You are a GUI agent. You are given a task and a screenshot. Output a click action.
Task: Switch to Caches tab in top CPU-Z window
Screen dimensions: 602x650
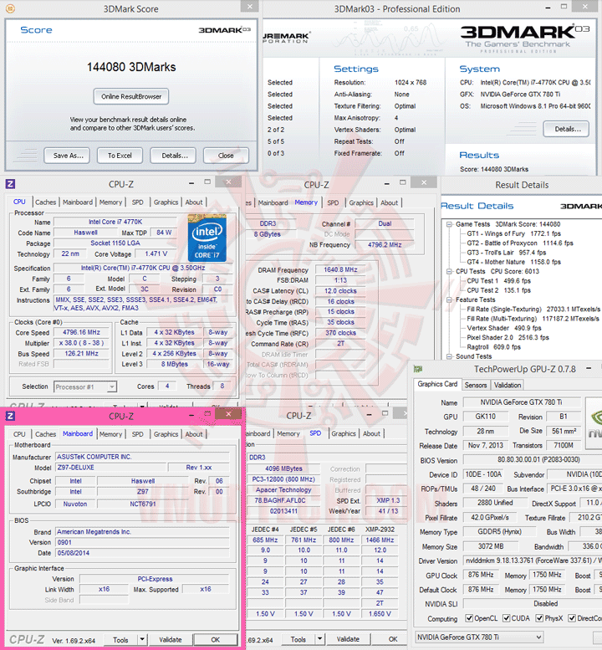pos(46,202)
